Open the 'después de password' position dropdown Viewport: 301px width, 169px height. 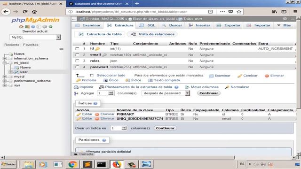coord(166,93)
